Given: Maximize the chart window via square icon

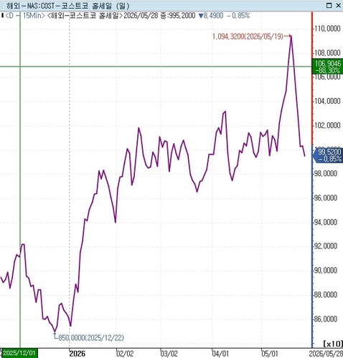Looking at the screenshot, I should click(x=329, y=5).
